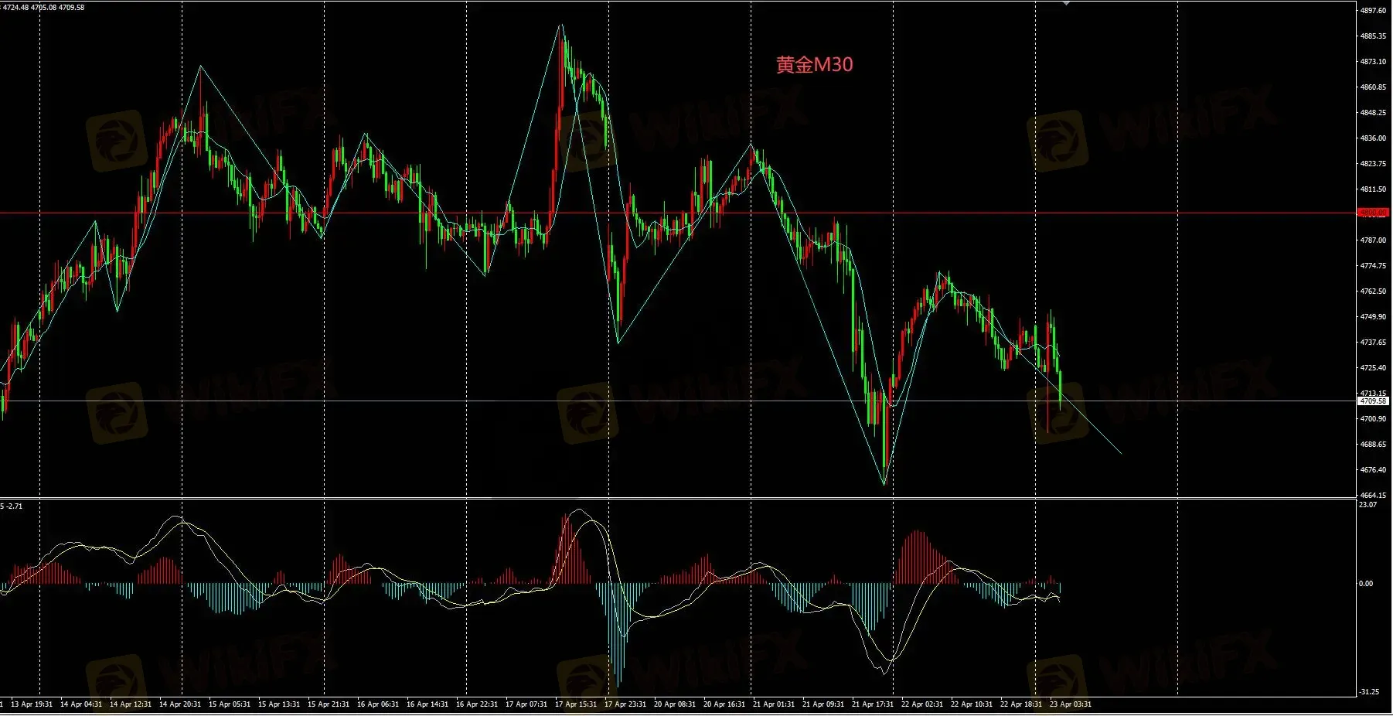Click the 20 Apr 08:31 time label

(675, 704)
